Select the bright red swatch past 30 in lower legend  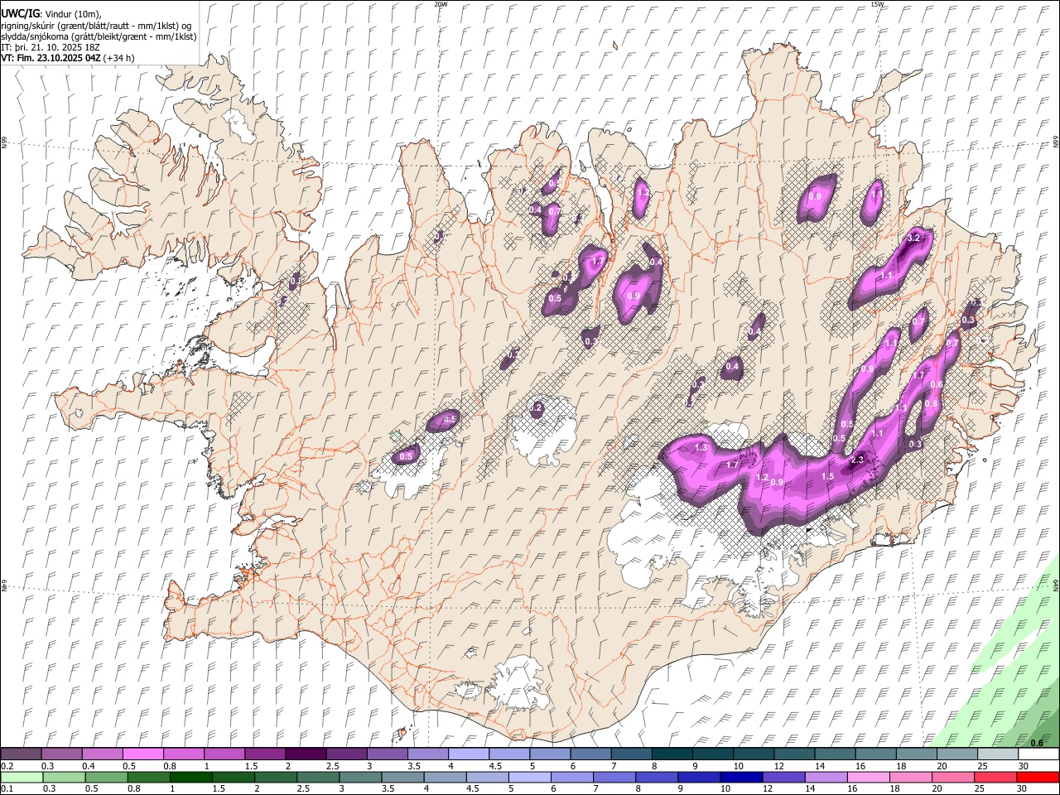click(1038, 778)
